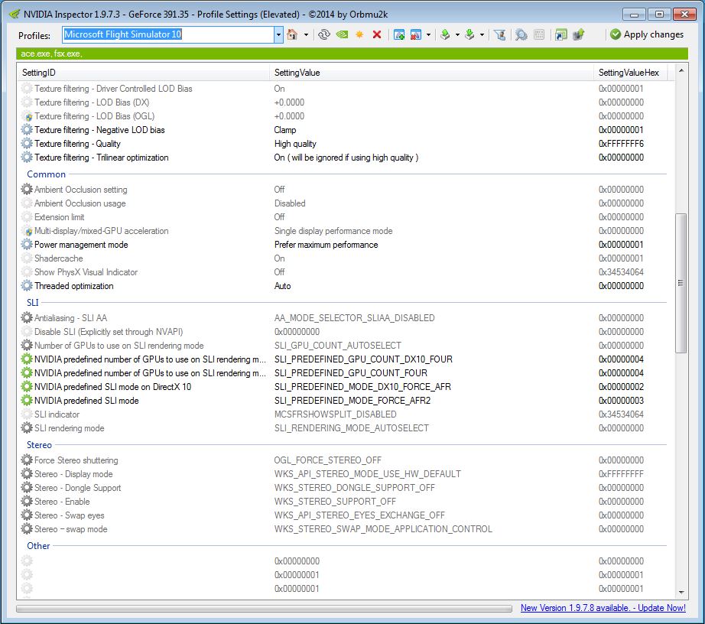This screenshot has height=624, width=705.
Task: Open the import profile dropdown arrow
Action: [x=482, y=34]
